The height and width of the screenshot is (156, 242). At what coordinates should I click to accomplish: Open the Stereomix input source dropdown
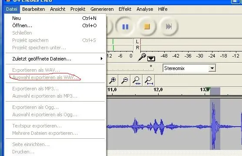tap(189, 68)
